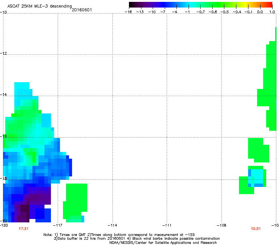Image resolution: width=279 pixels, height=245 pixels.
Task: Click the color scale tick label -13
Action: (x=140, y=12)
